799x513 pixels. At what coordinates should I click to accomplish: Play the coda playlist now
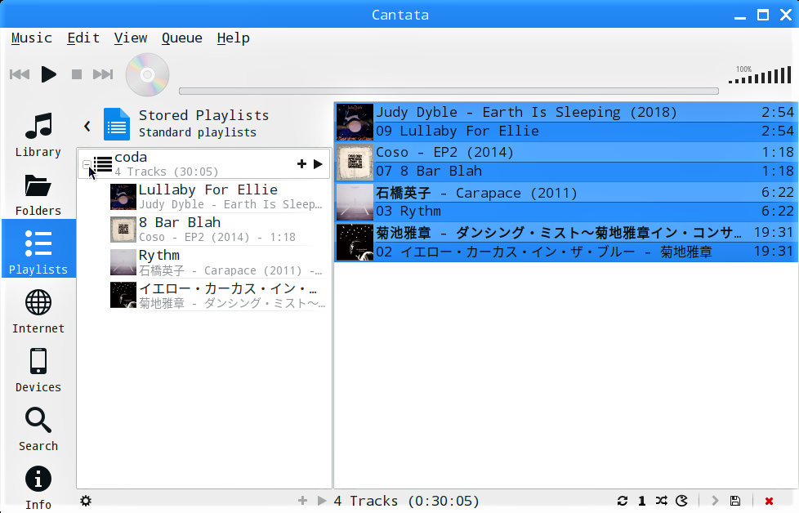[x=318, y=164]
